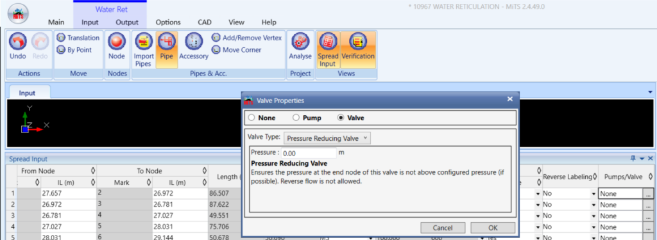Screen dimensions: 657x240
Task: Click the grayed Redo icon
Action: pyautogui.click(x=40, y=42)
